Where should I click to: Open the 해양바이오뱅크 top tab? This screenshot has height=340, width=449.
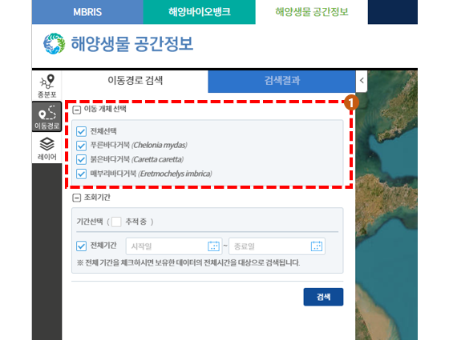pos(200,12)
